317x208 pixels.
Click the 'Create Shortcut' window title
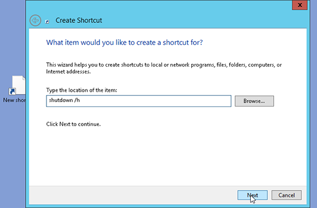tap(79, 20)
